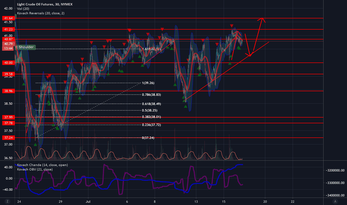
Task: Click the Vol (20) indicator label
Action: click(23, 9)
